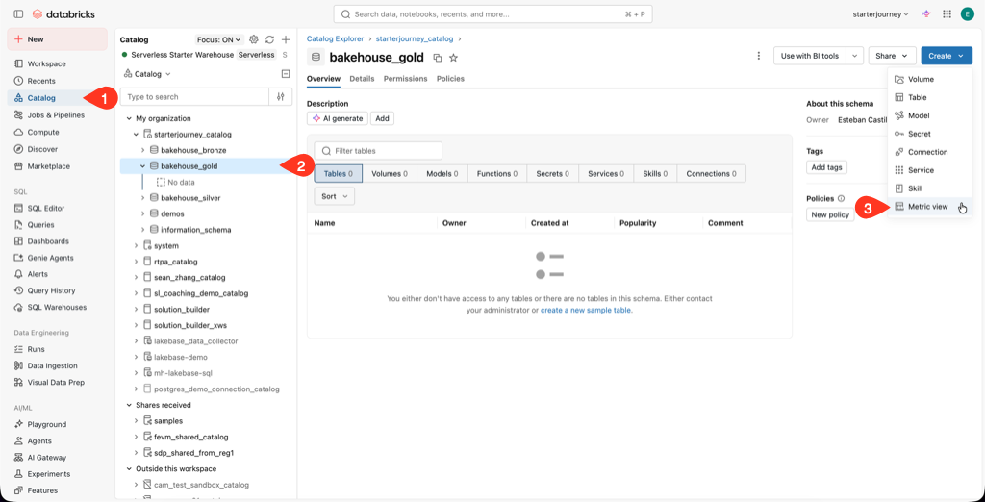Open the Sort dropdown
The height and width of the screenshot is (502, 985).
point(334,196)
